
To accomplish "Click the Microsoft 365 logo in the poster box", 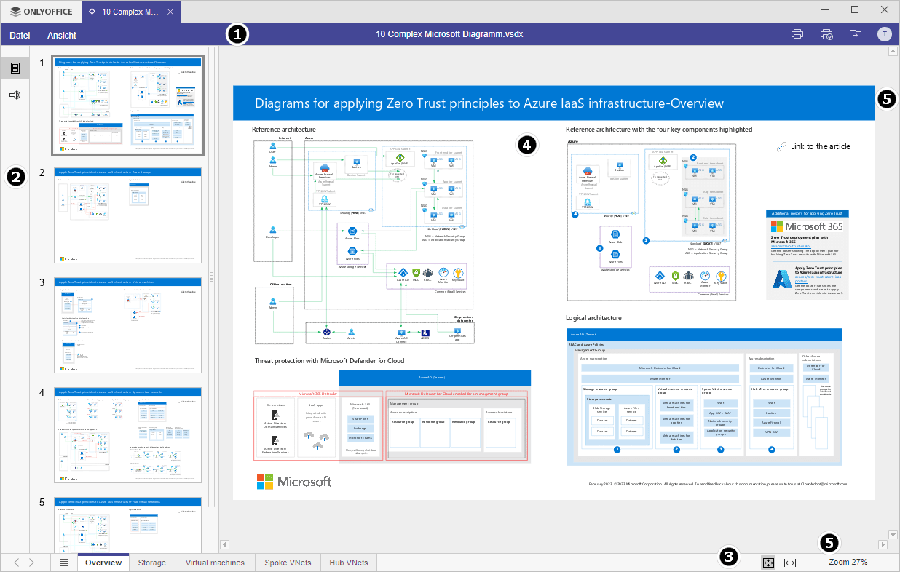I will pyautogui.click(x=807, y=226).
